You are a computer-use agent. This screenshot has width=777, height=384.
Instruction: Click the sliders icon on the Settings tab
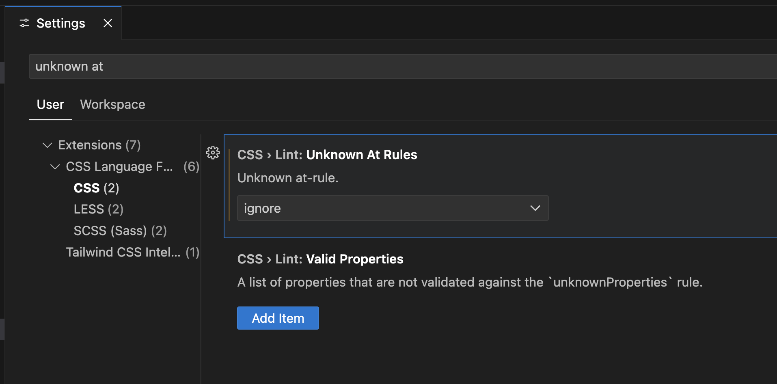coord(24,23)
